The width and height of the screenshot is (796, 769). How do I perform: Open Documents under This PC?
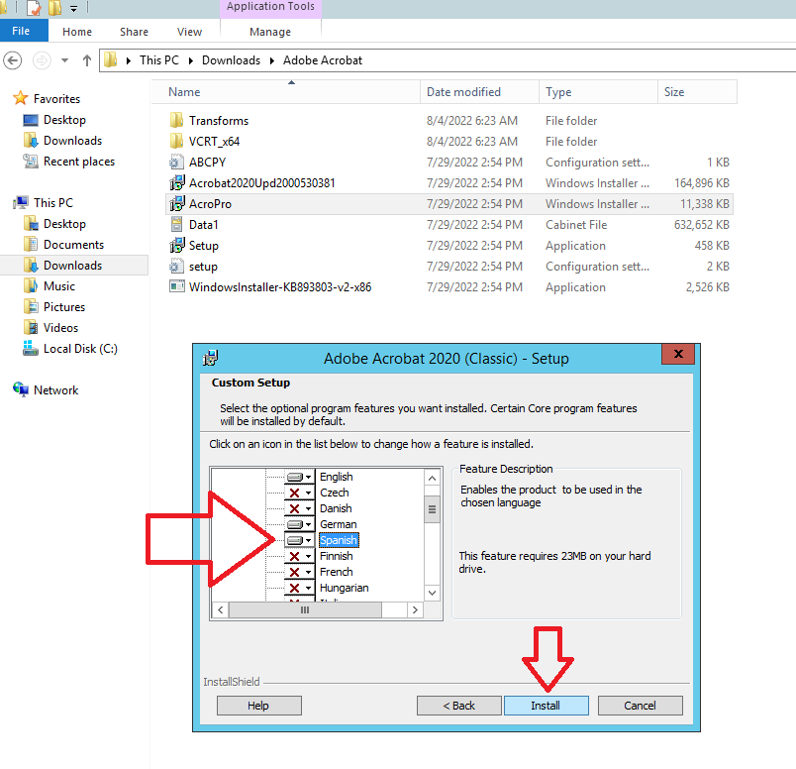[73, 245]
